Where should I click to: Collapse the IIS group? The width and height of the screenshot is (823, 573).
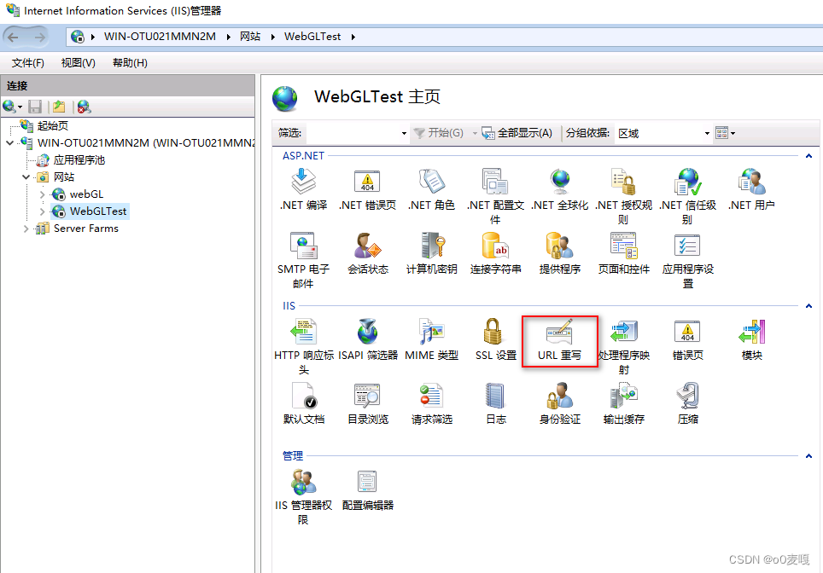click(x=808, y=305)
